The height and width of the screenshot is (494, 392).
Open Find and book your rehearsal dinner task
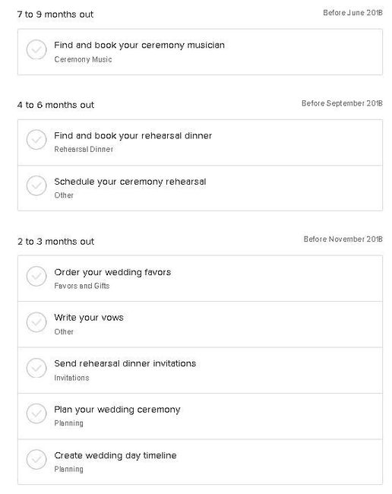pos(133,136)
